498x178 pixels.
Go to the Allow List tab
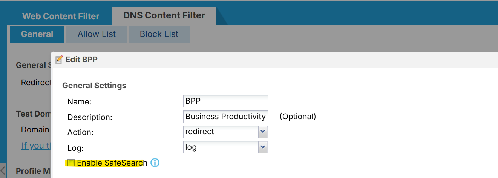[97, 34]
